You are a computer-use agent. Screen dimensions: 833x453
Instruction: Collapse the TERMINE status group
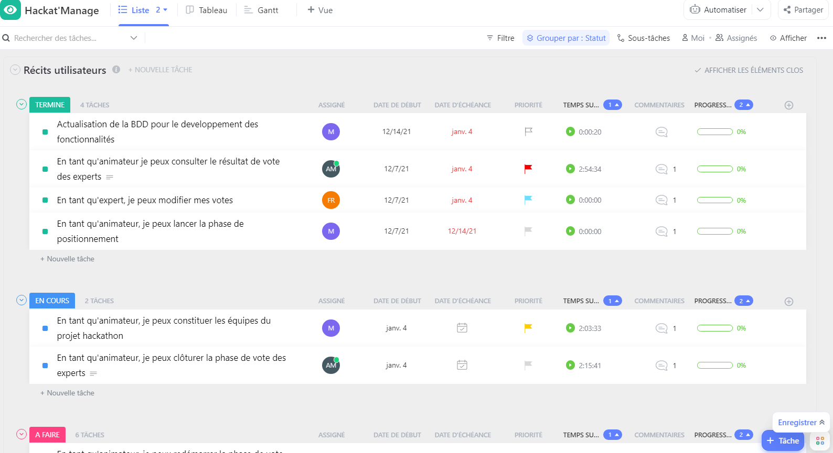pyautogui.click(x=22, y=104)
